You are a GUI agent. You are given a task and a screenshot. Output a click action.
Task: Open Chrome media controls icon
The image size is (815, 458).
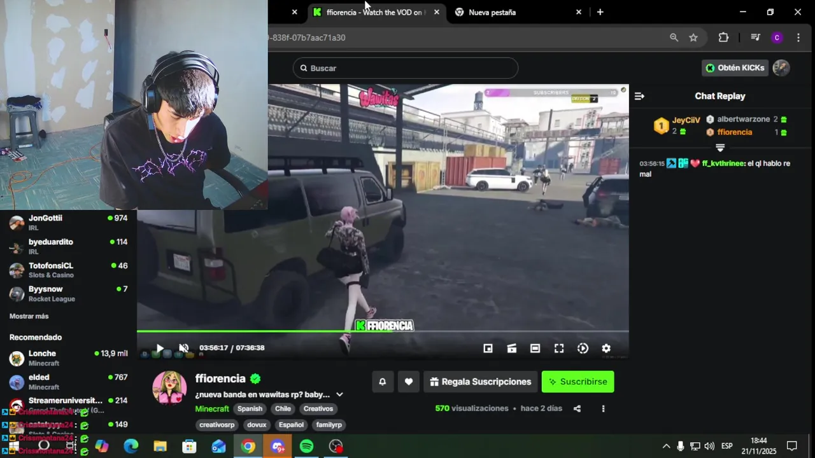click(755, 38)
